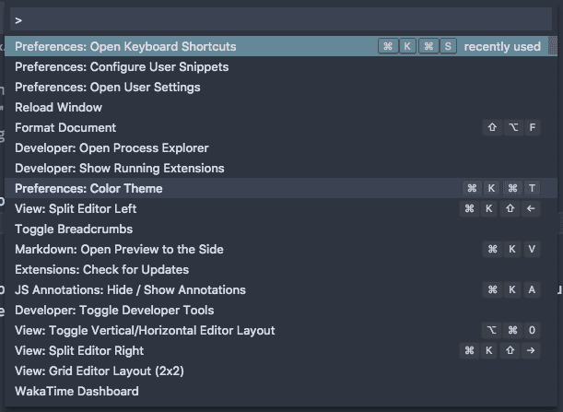
Task: Click the recently used label
Action: pyautogui.click(x=502, y=47)
